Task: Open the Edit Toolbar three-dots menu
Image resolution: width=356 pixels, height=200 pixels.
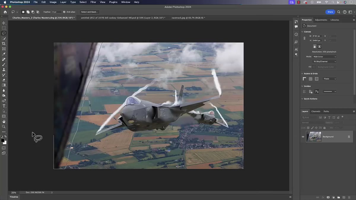Action: point(4,132)
